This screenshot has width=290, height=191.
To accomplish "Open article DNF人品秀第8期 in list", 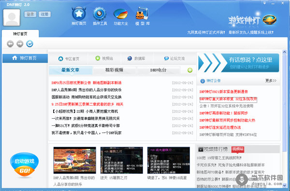I will click(87, 90).
